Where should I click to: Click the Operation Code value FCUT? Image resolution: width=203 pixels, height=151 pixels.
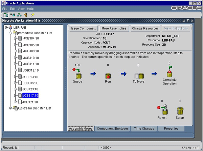(x=106, y=43)
